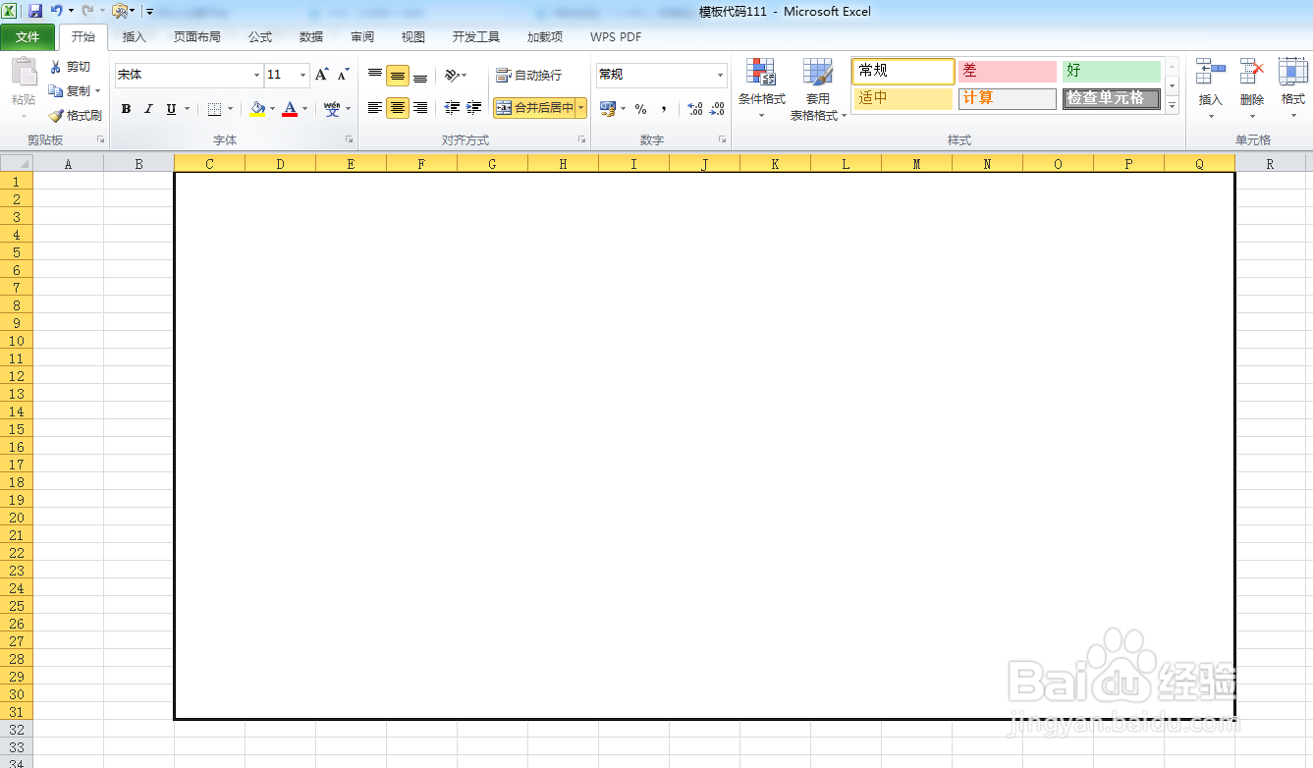Image resolution: width=1313 pixels, height=768 pixels.
Task: Apply the green 好 (Good) style swatch
Action: click(x=1111, y=72)
